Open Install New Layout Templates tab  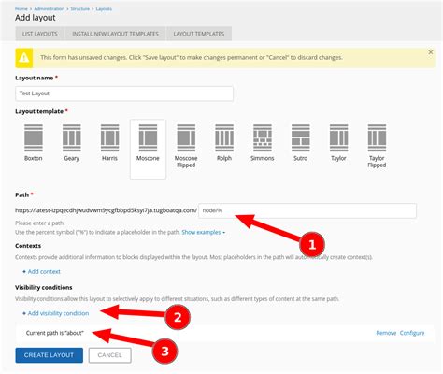tap(115, 34)
